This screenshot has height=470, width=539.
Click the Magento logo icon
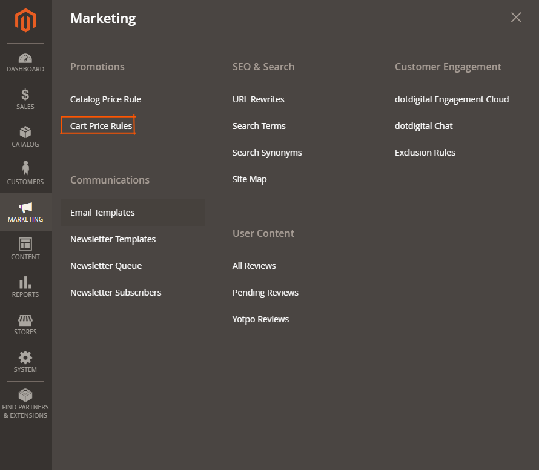click(25, 21)
